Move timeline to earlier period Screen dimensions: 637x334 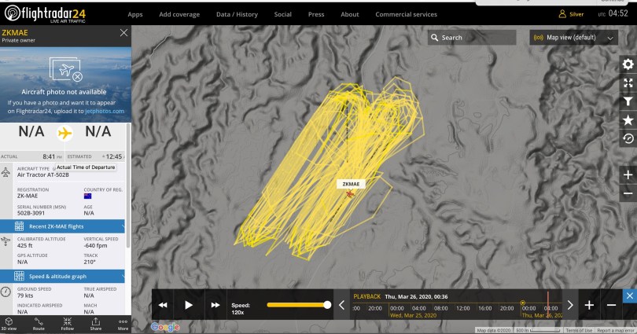click(x=341, y=305)
